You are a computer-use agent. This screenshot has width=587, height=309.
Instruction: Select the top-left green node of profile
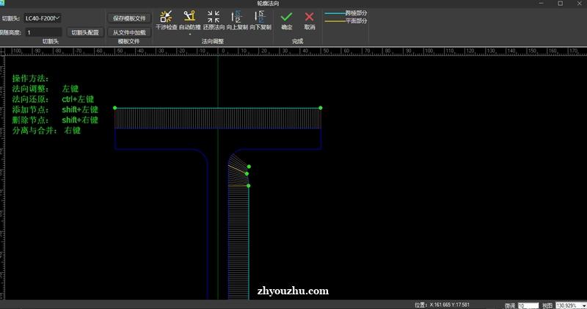(x=115, y=108)
